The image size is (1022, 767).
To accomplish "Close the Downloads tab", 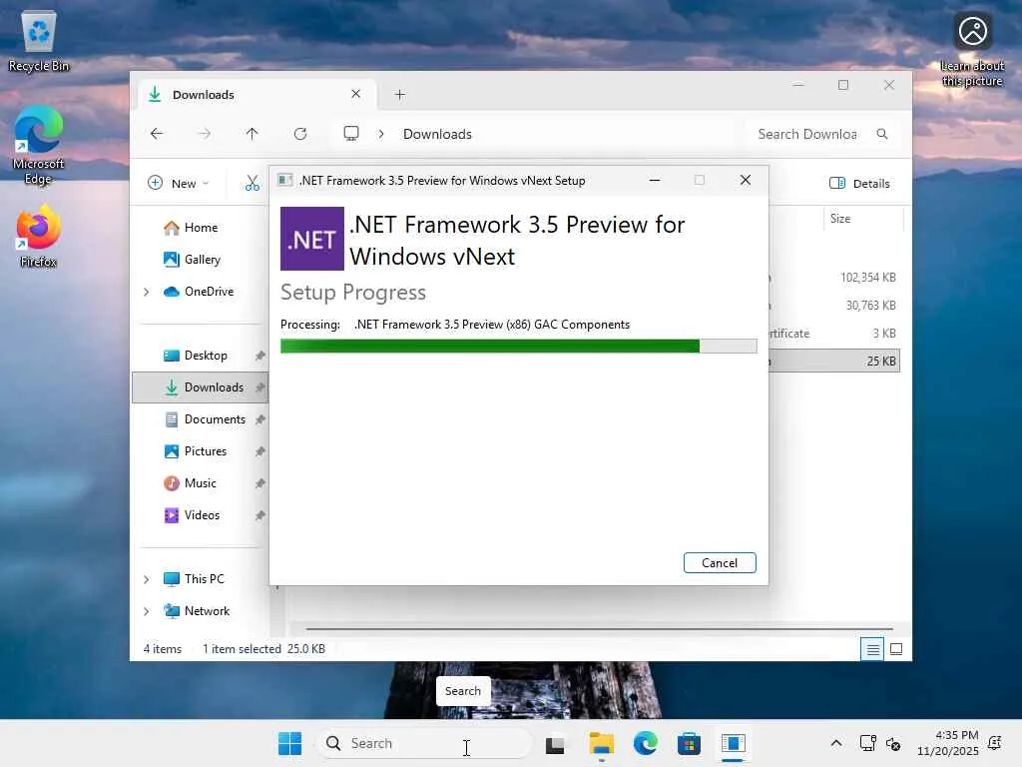I will (356, 94).
